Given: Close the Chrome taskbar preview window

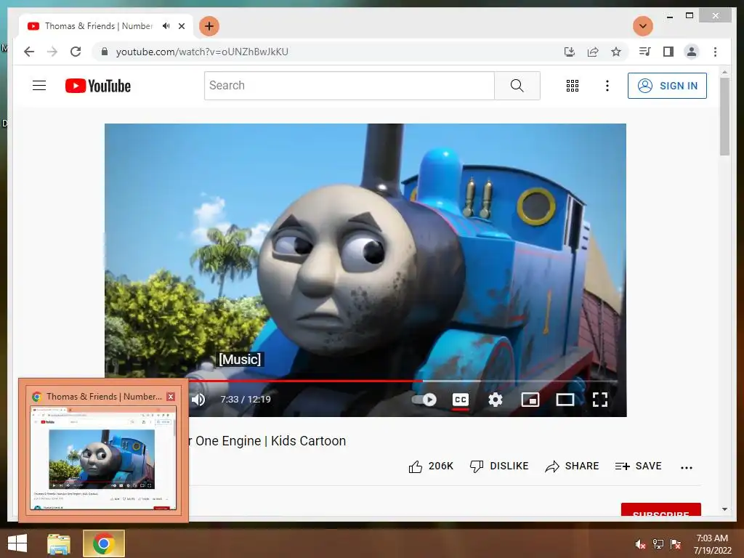Looking at the screenshot, I should tap(171, 396).
